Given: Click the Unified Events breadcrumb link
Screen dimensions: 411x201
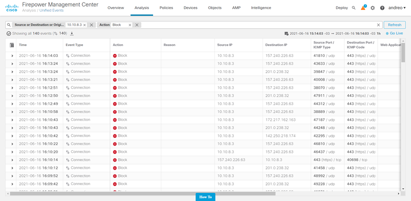Looking at the screenshot, I should pos(51,10).
